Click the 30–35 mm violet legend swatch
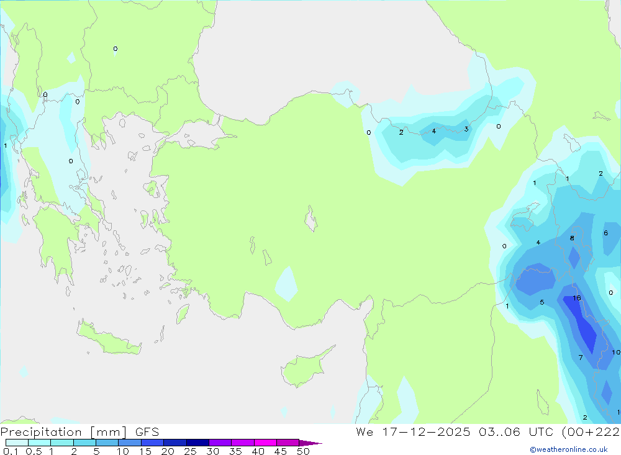The width and height of the screenshot is (621, 455). [x=220, y=443]
